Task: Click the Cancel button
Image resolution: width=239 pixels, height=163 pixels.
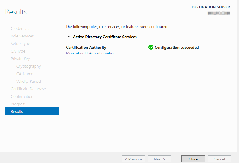Action: 219,159
